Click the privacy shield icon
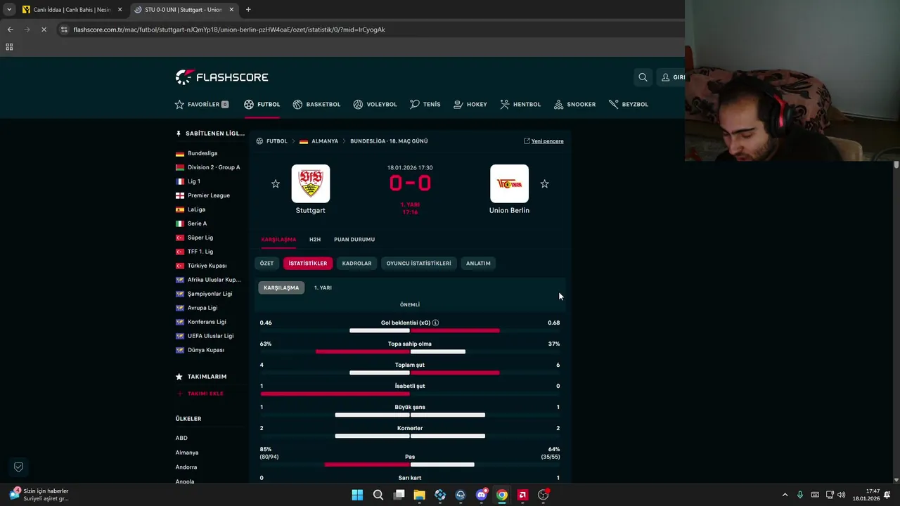Viewport: 900px width, 506px height. coord(19,467)
